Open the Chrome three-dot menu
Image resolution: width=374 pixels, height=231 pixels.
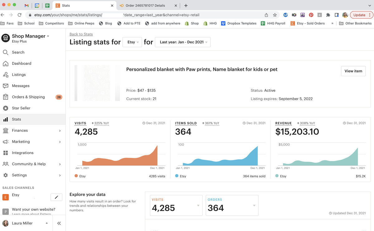(370, 15)
